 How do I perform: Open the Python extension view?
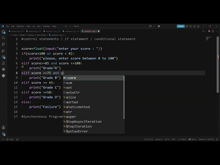pyautogui.click(x=3, y=76)
